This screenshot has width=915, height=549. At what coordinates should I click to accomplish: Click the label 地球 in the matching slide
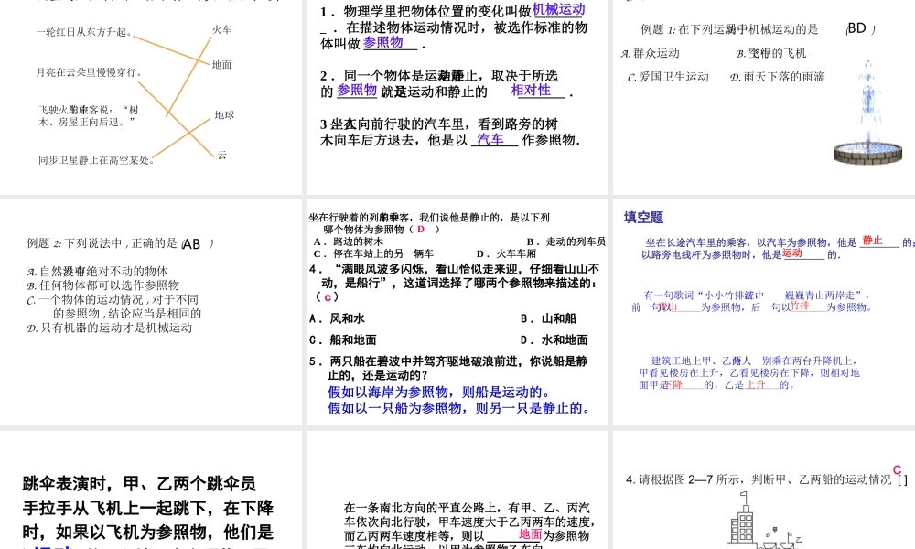224,115
